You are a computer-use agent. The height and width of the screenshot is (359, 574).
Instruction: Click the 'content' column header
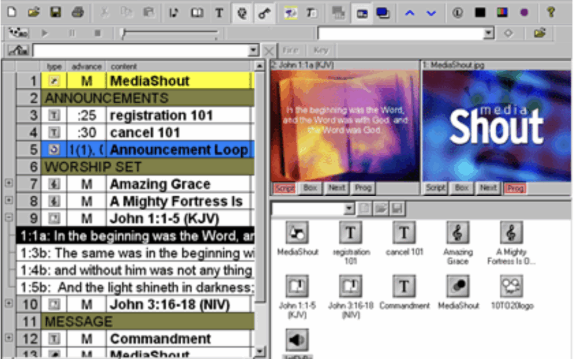[x=124, y=66]
